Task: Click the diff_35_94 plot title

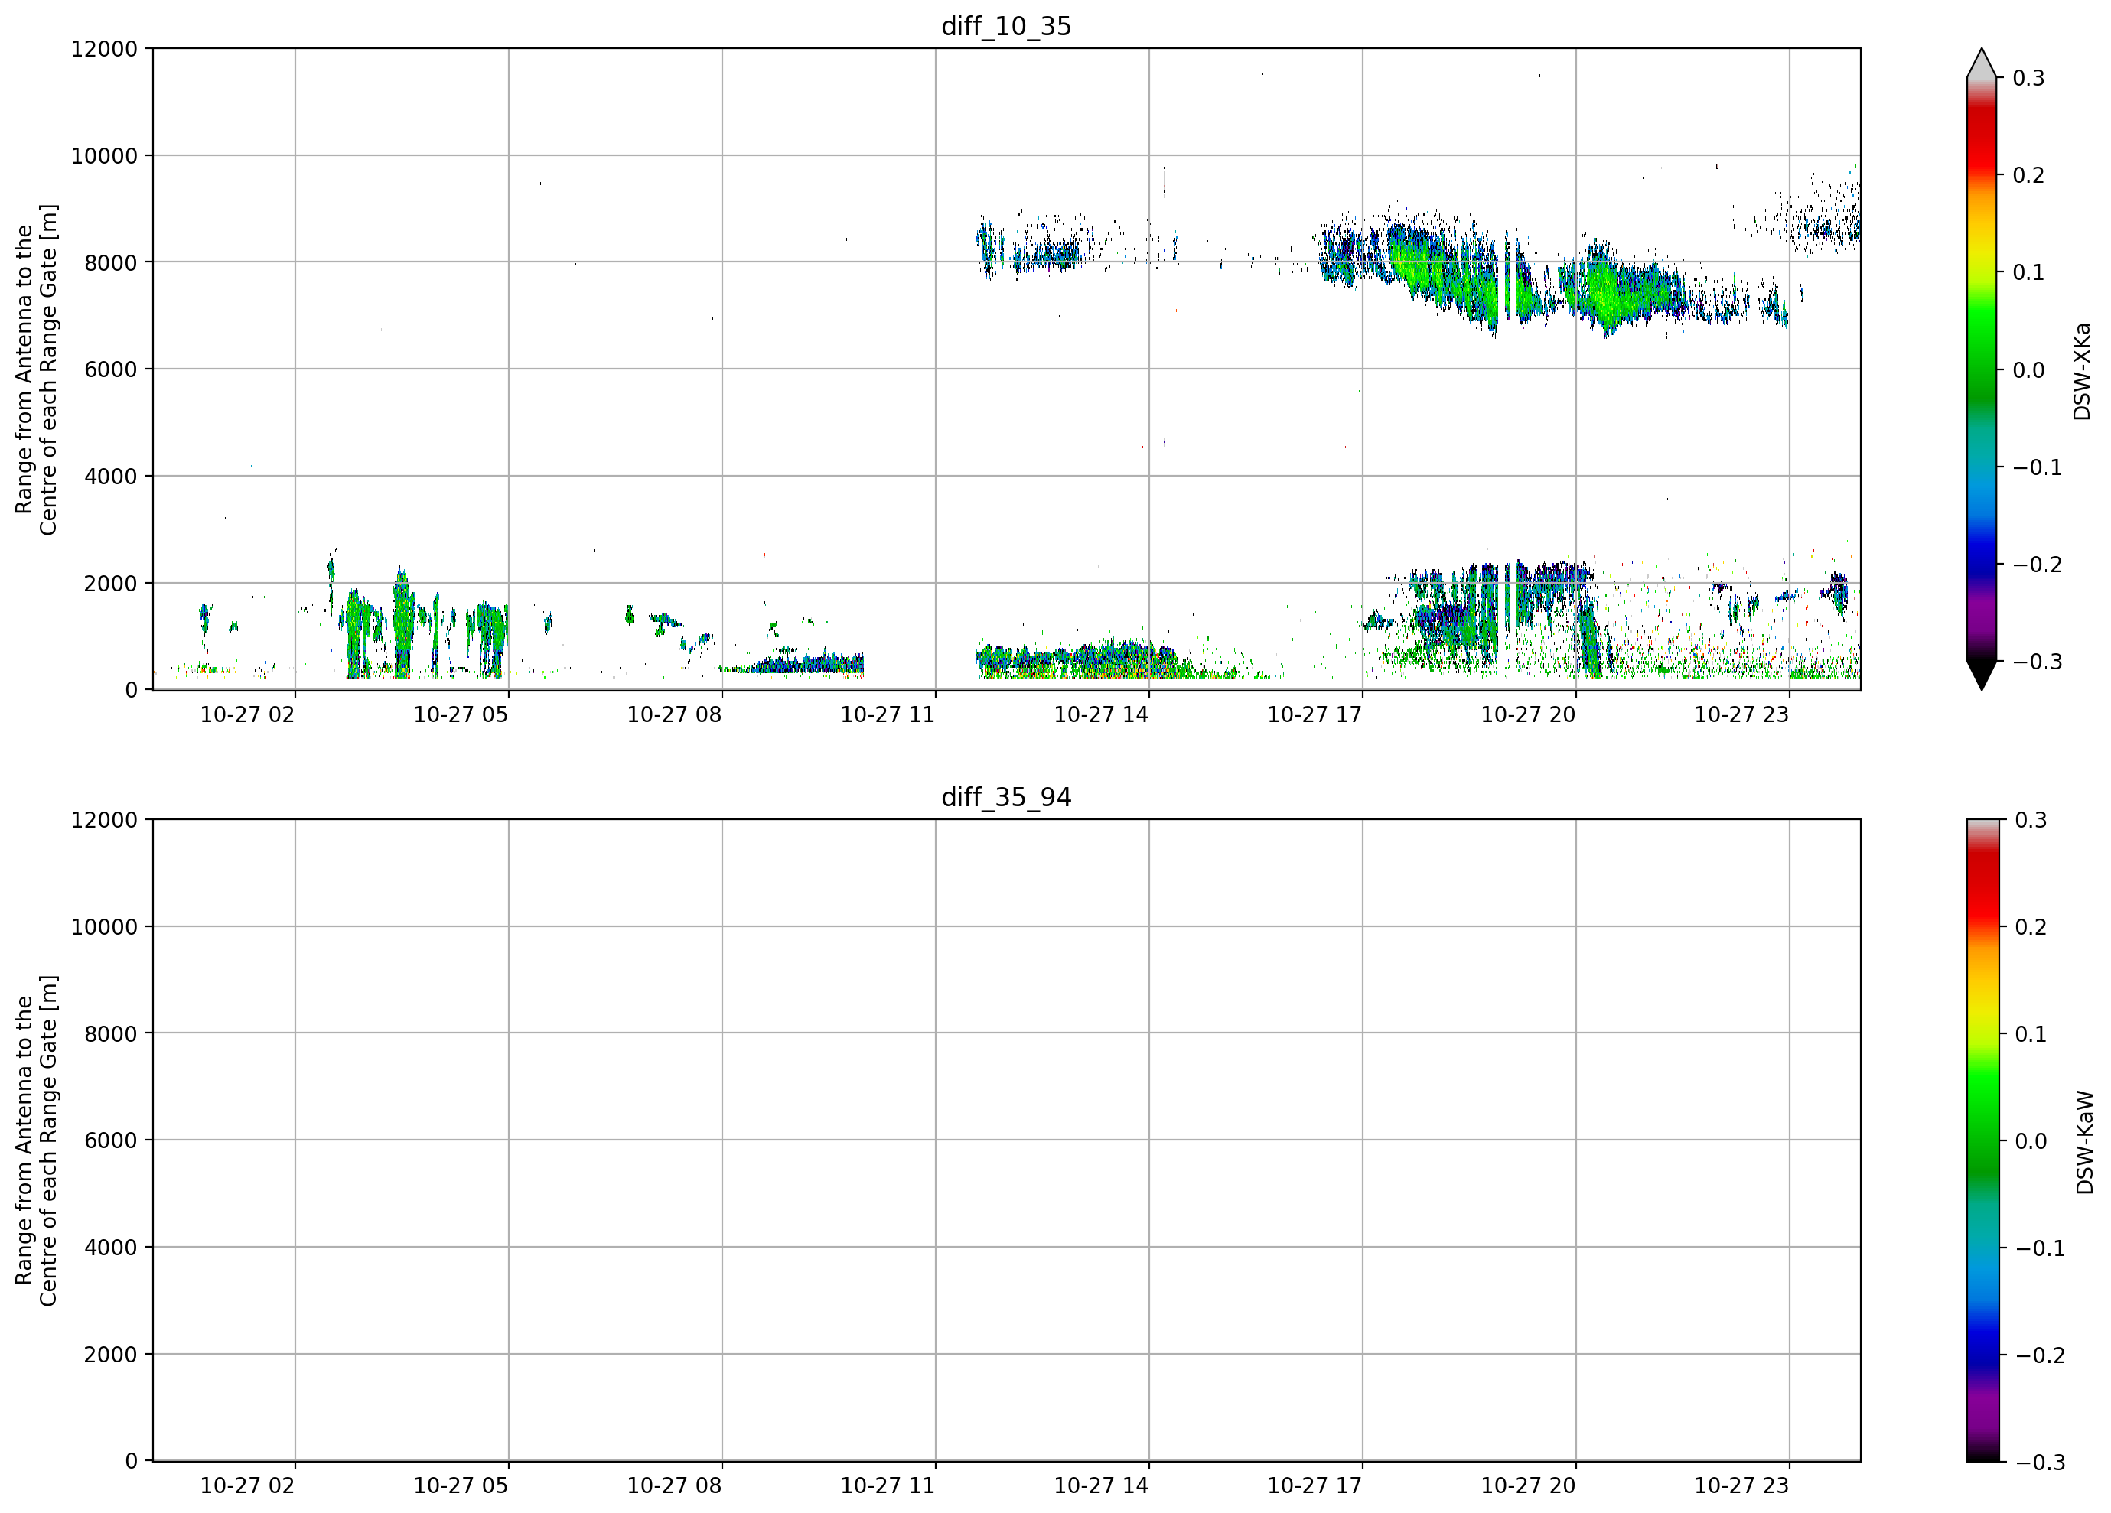Action: coord(1006,798)
